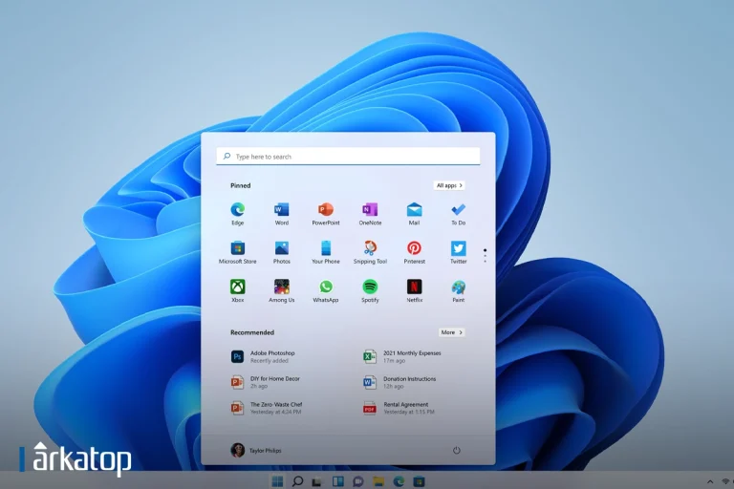Open Donation Instructions document
734x489 pixels.
pyautogui.click(x=399, y=382)
